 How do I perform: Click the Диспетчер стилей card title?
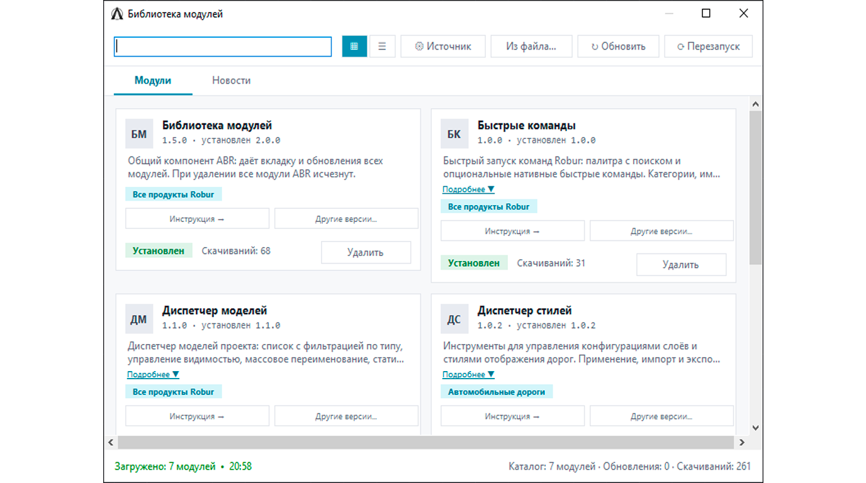pyautogui.click(x=525, y=311)
